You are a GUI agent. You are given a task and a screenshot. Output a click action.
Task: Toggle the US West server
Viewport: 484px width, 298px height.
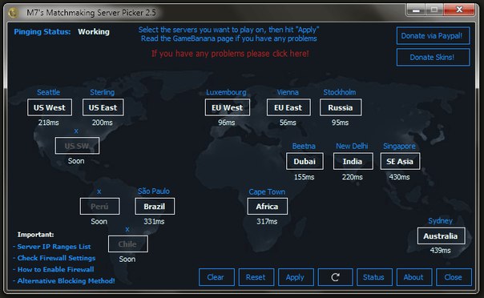[50, 107]
